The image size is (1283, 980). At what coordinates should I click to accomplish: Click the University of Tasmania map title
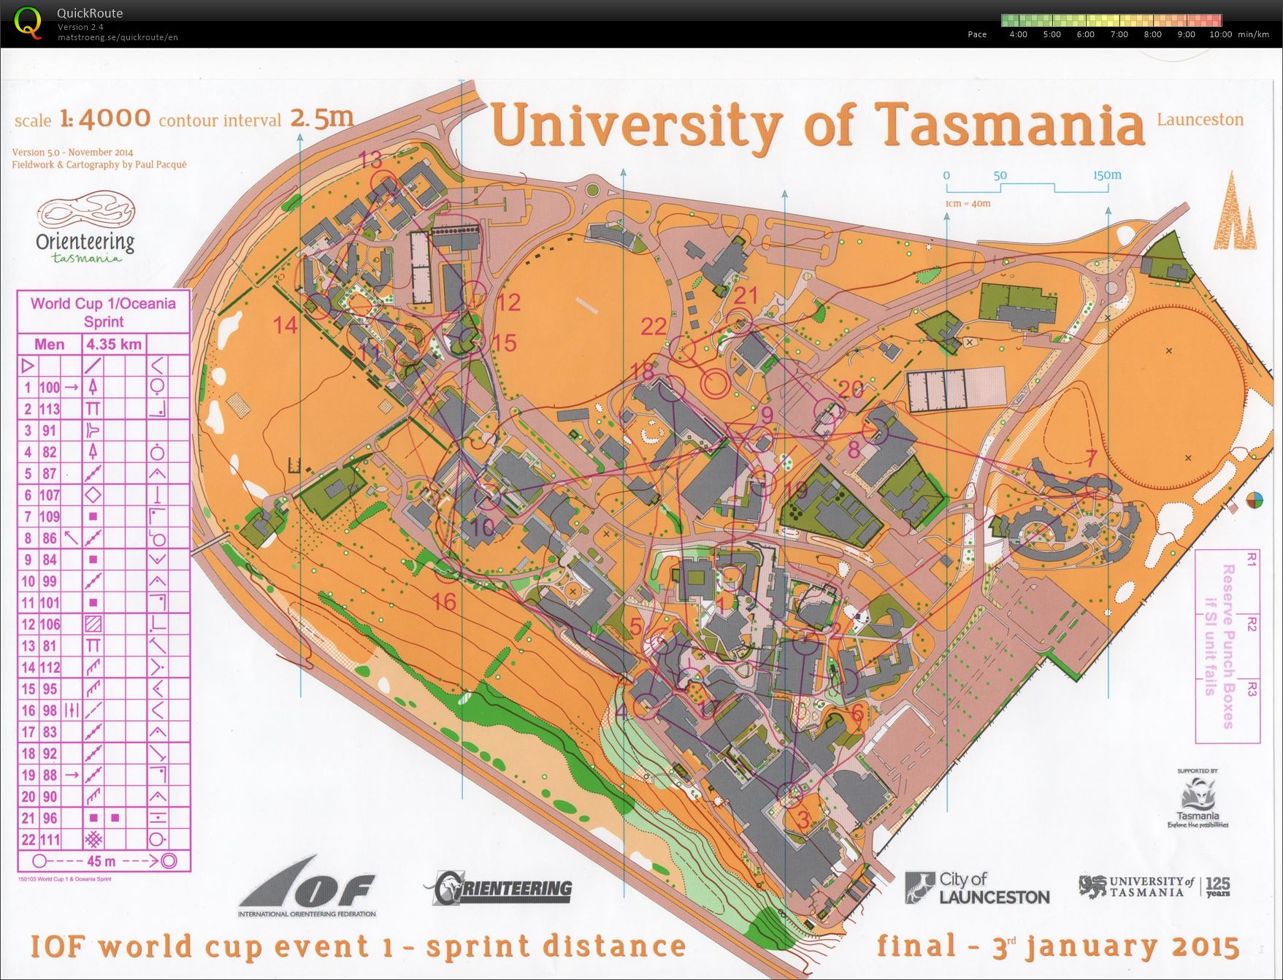(819, 125)
